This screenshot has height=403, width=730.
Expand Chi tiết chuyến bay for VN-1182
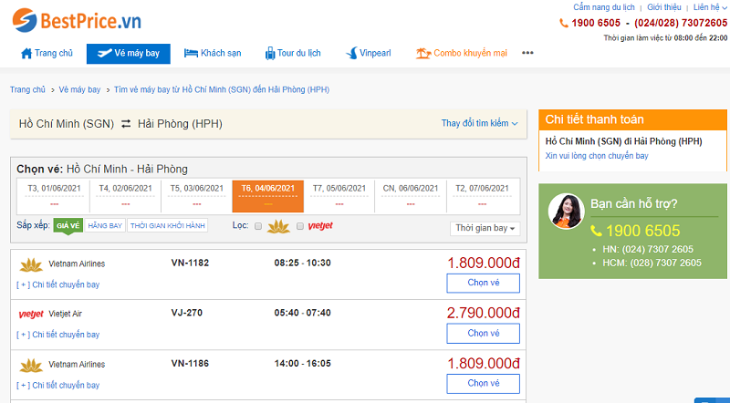pos(58,284)
